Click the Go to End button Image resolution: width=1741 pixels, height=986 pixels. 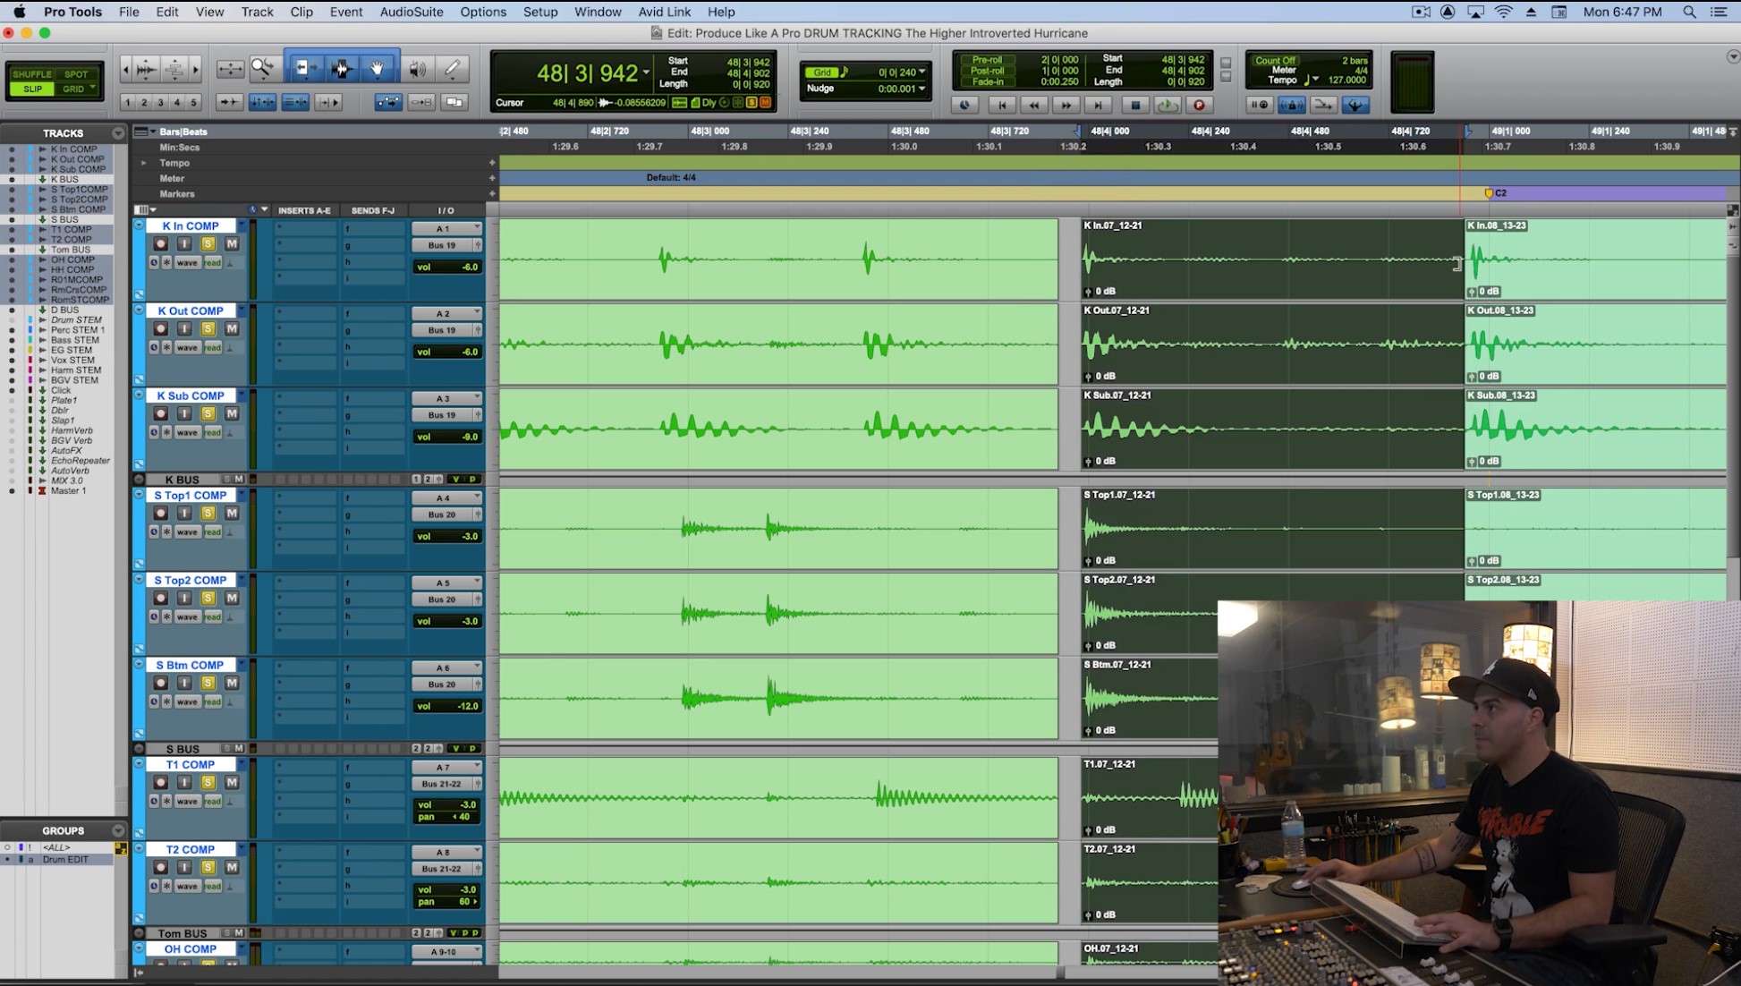point(1098,105)
